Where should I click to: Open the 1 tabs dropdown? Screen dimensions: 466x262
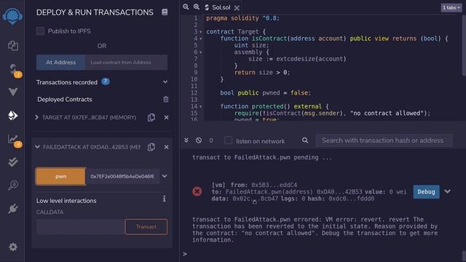[451, 8]
